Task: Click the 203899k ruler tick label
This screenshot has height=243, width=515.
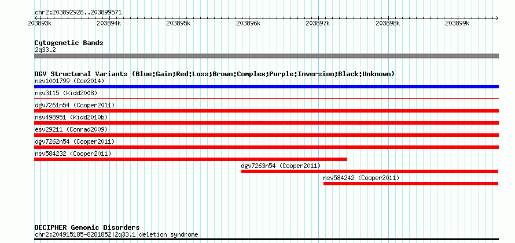Action: pos(458,23)
